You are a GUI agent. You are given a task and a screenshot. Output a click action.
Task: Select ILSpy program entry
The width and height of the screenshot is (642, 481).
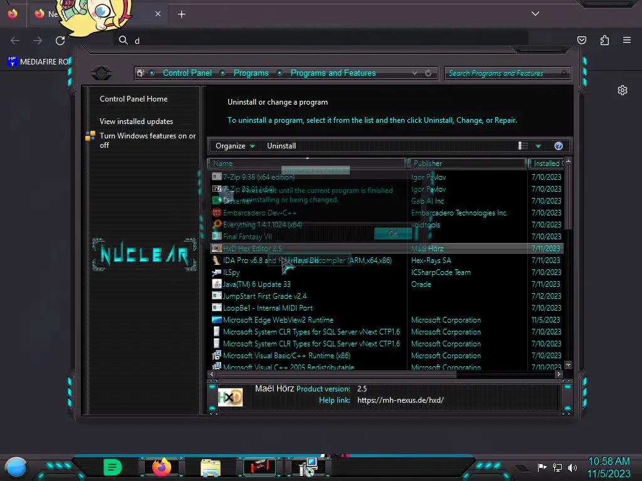(x=231, y=272)
